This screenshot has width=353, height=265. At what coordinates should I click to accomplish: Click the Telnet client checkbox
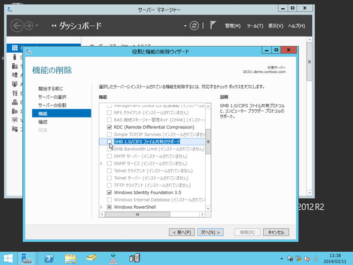pos(109,171)
